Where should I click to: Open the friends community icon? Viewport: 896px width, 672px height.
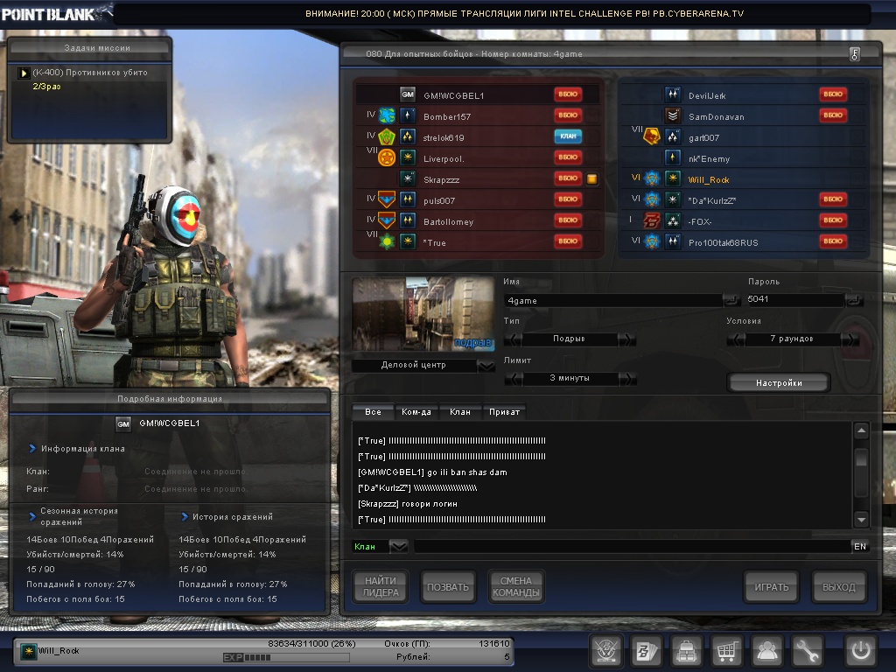tap(767, 651)
